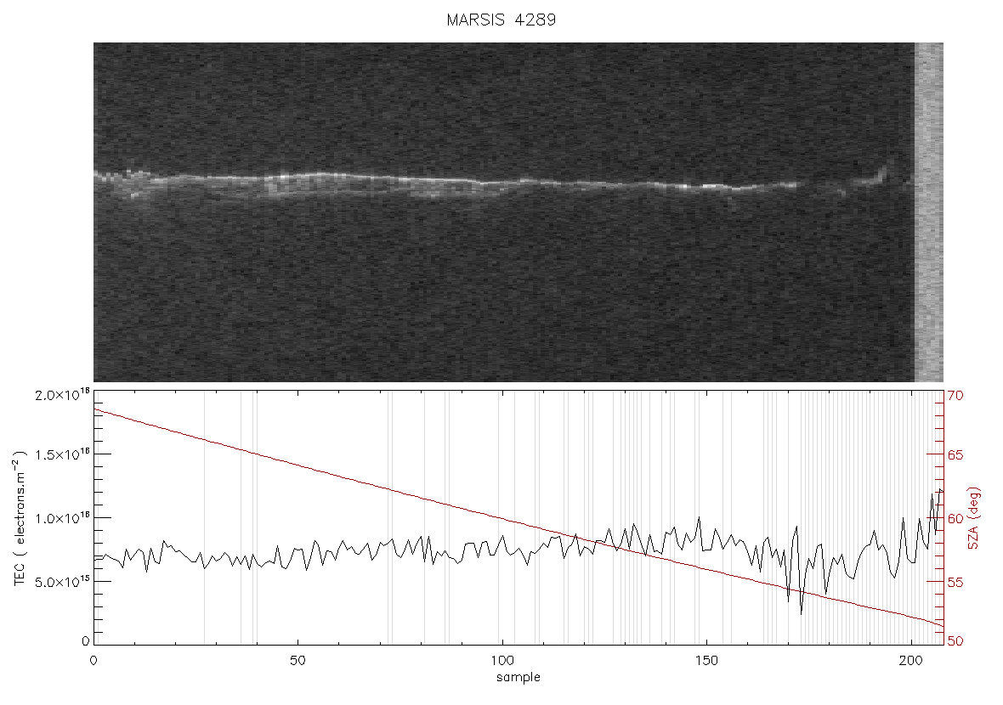The image size is (1003, 705).
Task: Click left axis tick label "5.0×10¹⁵"
Action: click(63, 583)
